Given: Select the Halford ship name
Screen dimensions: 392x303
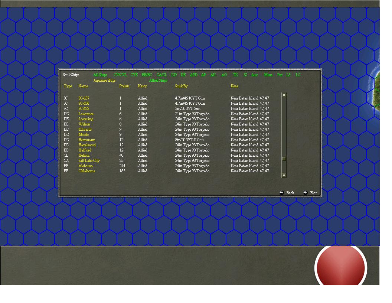Looking at the screenshot, I should [x=85, y=150].
